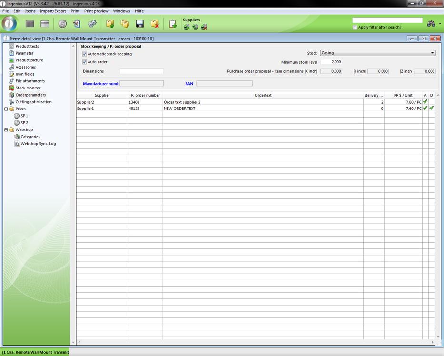Open Stock monitor in the sidebar
Screen dimensions: 444x356
tap(28, 88)
